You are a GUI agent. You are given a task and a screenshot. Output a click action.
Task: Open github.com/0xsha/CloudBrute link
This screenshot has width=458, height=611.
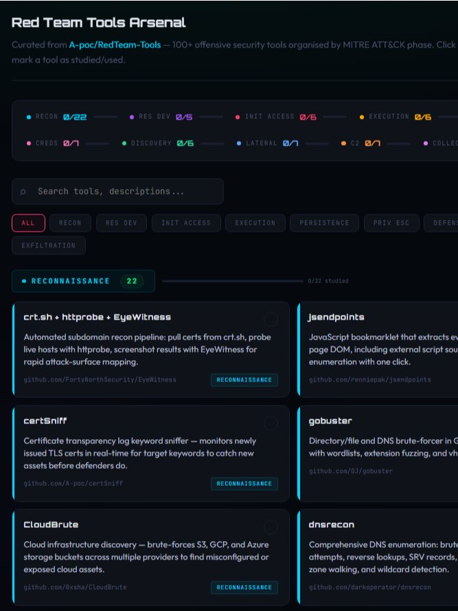[75, 587]
